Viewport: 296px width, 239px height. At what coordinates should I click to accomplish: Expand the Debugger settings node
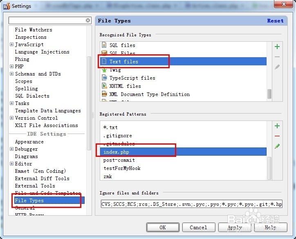[x=12, y=149]
